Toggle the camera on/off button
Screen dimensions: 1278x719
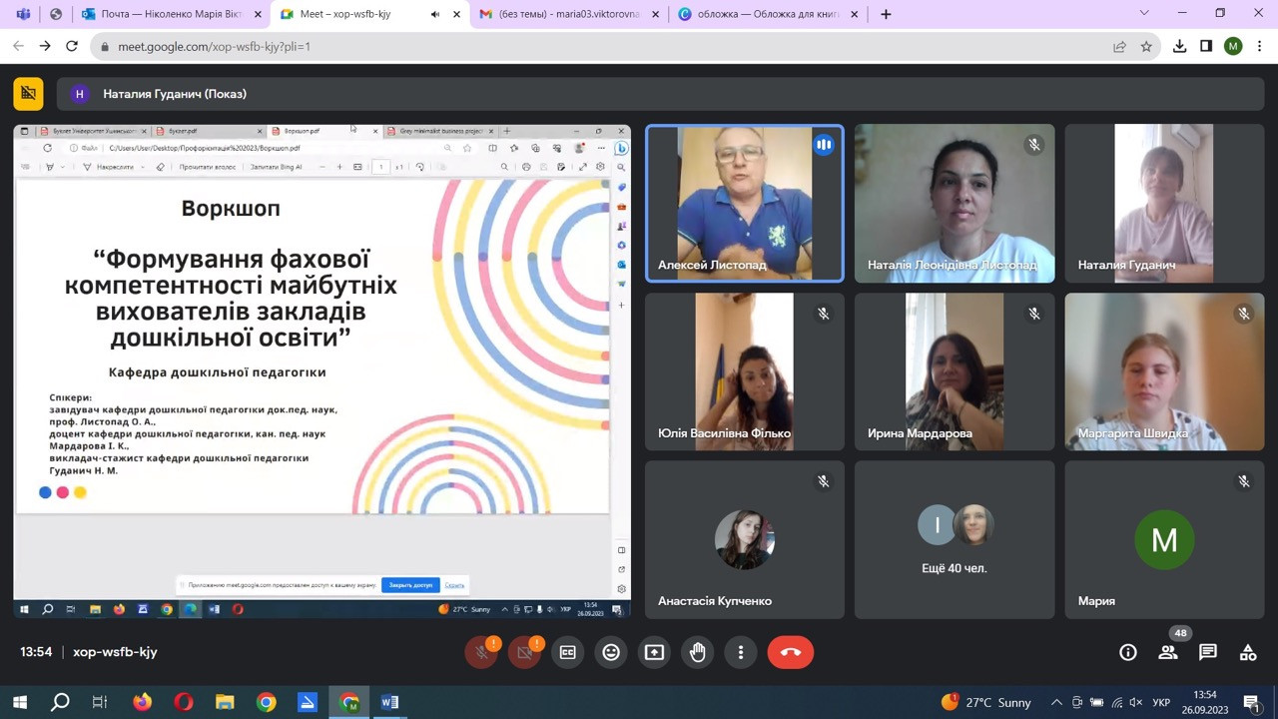tap(524, 652)
